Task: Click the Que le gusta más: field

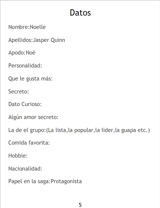Action: point(30,79)
